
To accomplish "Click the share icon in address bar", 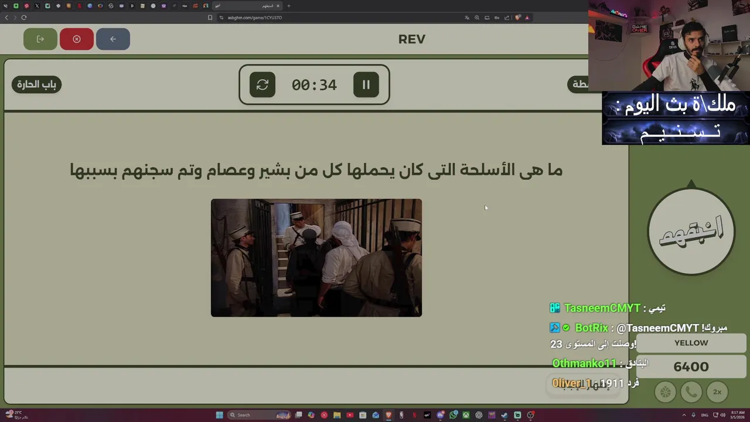I will click(506, 18).
